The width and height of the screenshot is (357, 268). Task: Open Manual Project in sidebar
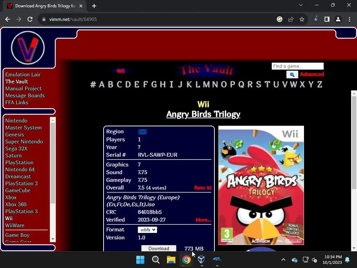tap(23, 89)
